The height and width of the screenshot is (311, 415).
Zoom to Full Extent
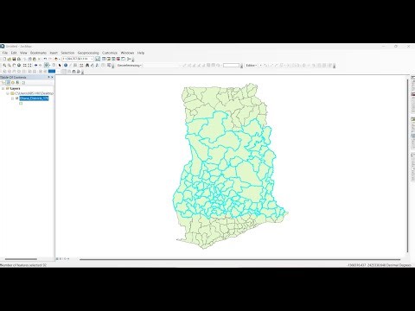pyautogui.click(x=19, y=66)
